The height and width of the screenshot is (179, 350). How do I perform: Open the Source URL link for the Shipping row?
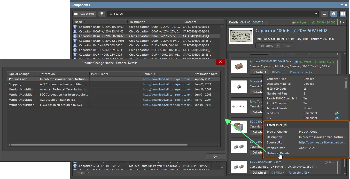point(167,84)
